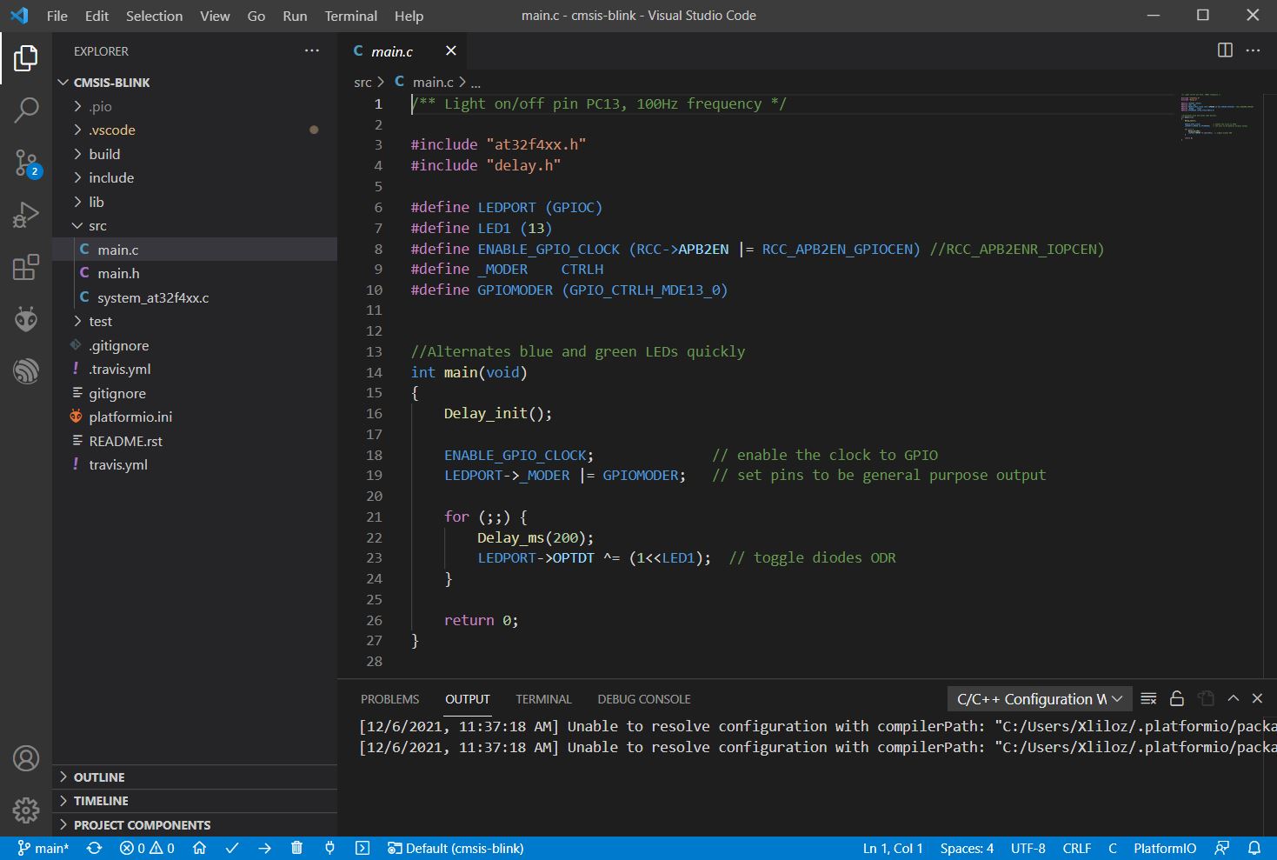The height and width of the screenshot is (860, 1277).
Task: Maximize the panel with the up chevron
Action: coord(1233,698)
